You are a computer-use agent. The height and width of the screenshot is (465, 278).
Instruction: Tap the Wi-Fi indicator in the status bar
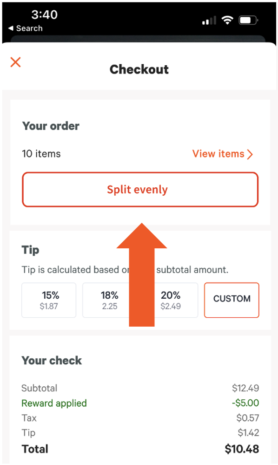pyautogui.click(x=227, y=20)
